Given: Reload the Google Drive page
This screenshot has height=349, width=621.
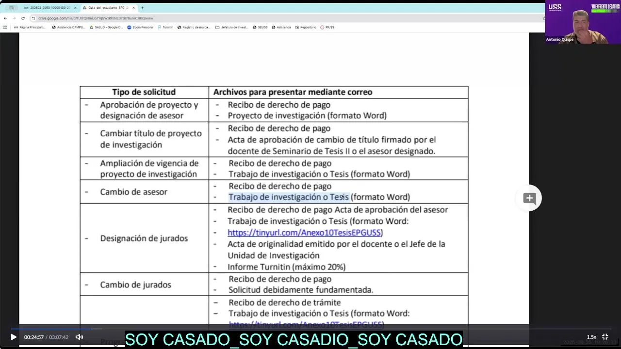Looking at the screenshot, I should [x=23, y=18].
